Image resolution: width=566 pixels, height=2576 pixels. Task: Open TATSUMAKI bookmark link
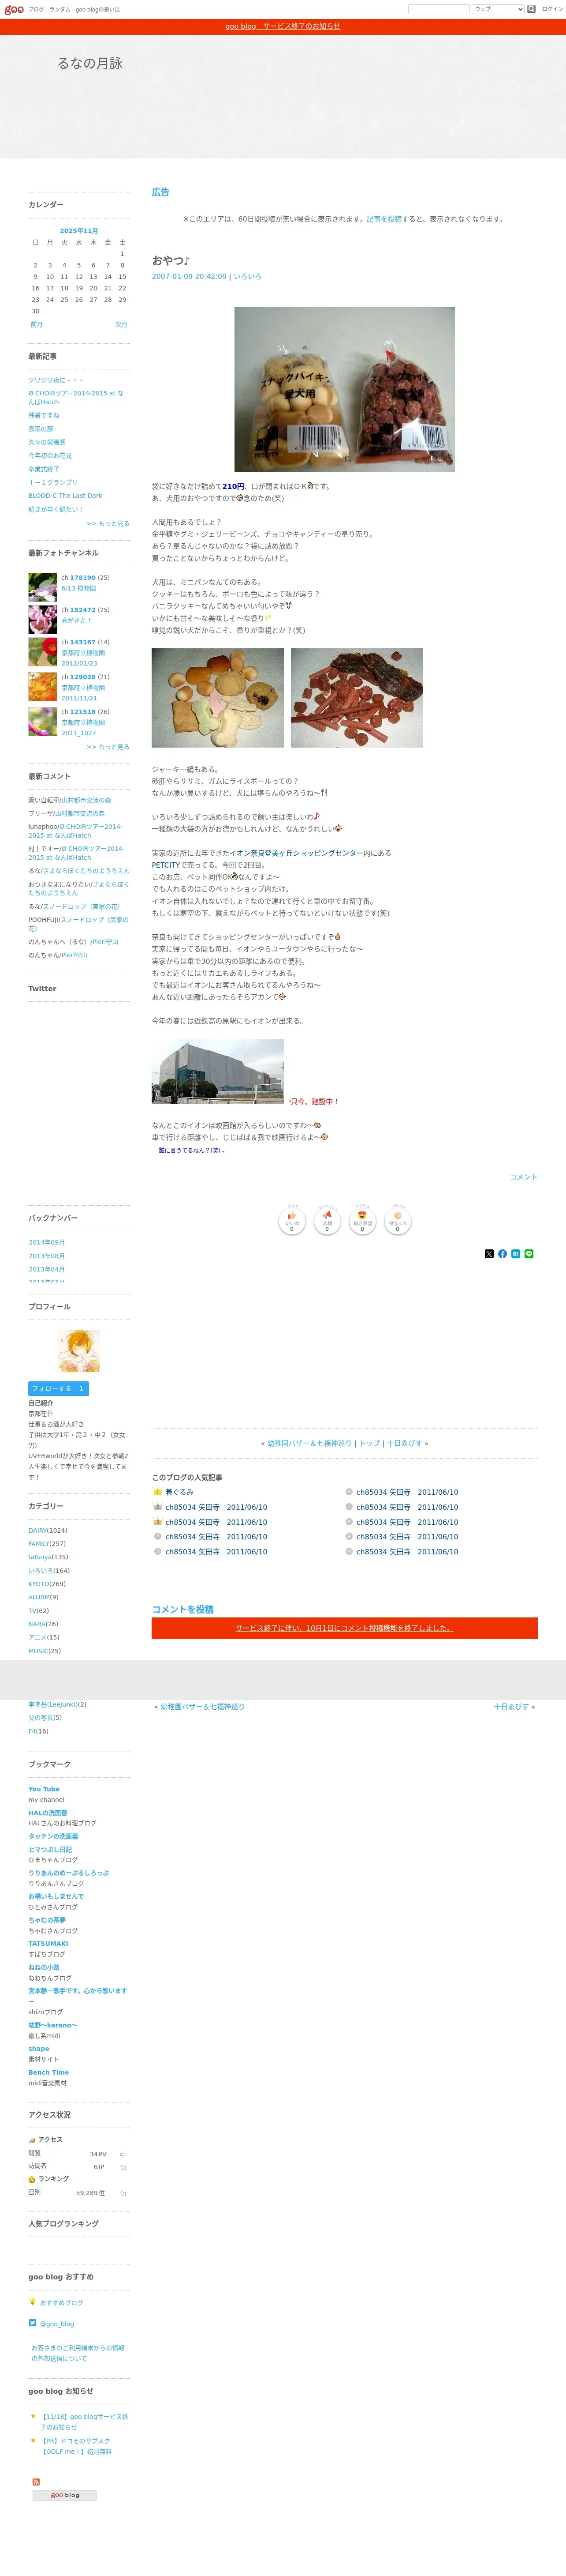point(48,1944)
